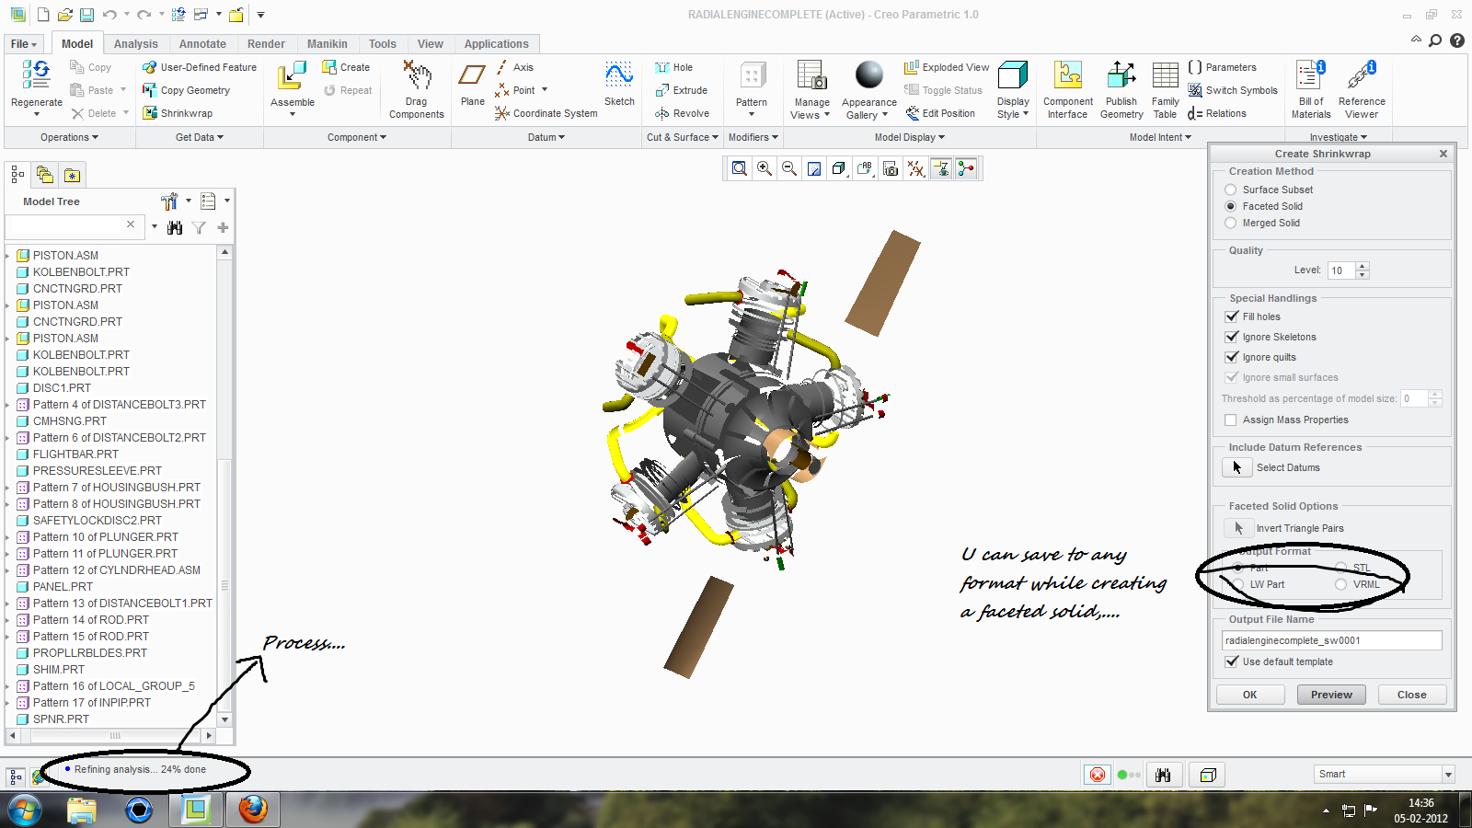
Task: Enable Assign Mass Properties
Action: [1232, 420]
